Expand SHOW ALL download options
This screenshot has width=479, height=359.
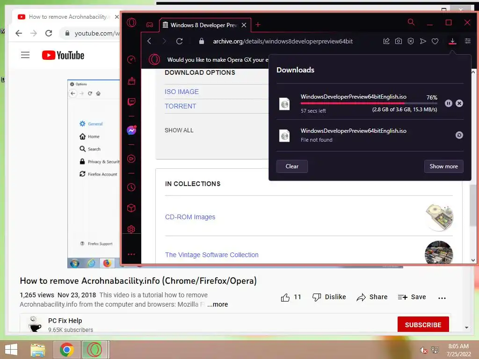179,130
